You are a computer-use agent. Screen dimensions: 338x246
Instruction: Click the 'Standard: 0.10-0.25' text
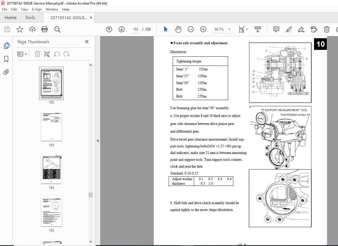(x=184, y=173)
